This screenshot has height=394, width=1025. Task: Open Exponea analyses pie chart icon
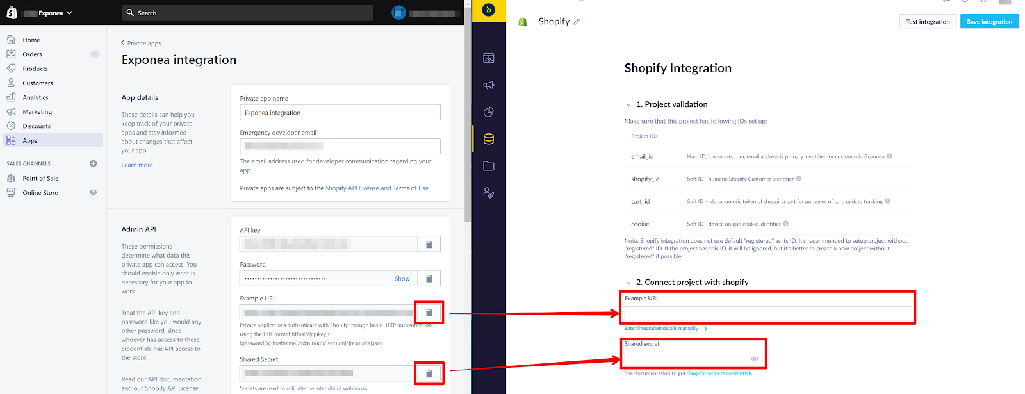pyautogui.click(x=489, y=112)
